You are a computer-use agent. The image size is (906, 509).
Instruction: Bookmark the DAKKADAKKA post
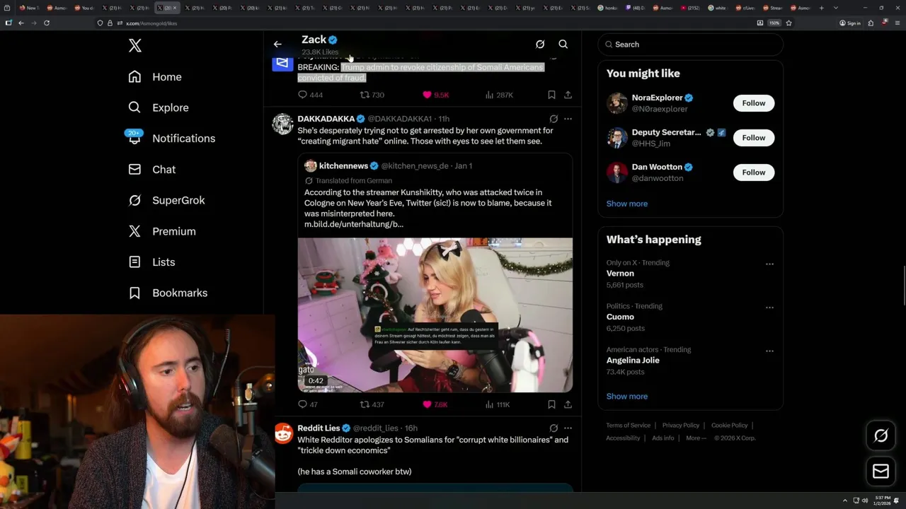(x=551, y=404)
